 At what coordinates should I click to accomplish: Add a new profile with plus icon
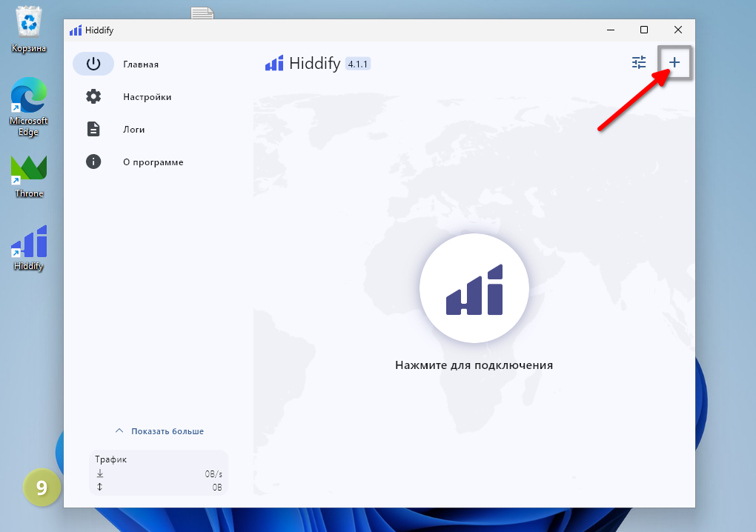pyautogui.click(x=674, y=62)
